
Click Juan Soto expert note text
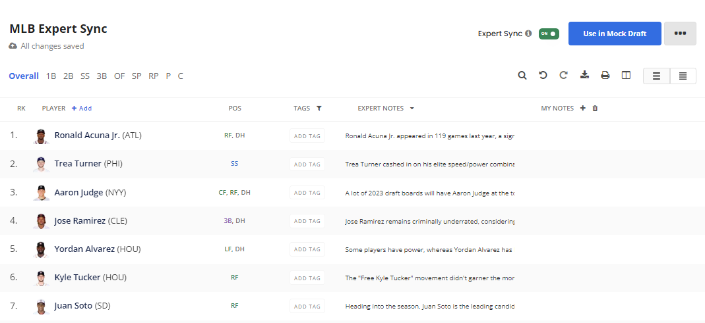(x=430, y=307)
